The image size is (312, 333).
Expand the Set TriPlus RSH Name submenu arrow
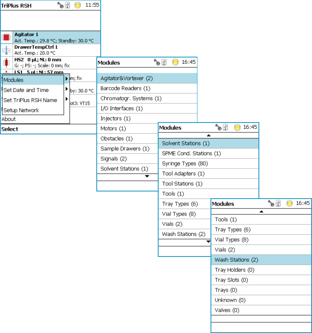click(x=67, y=99)
